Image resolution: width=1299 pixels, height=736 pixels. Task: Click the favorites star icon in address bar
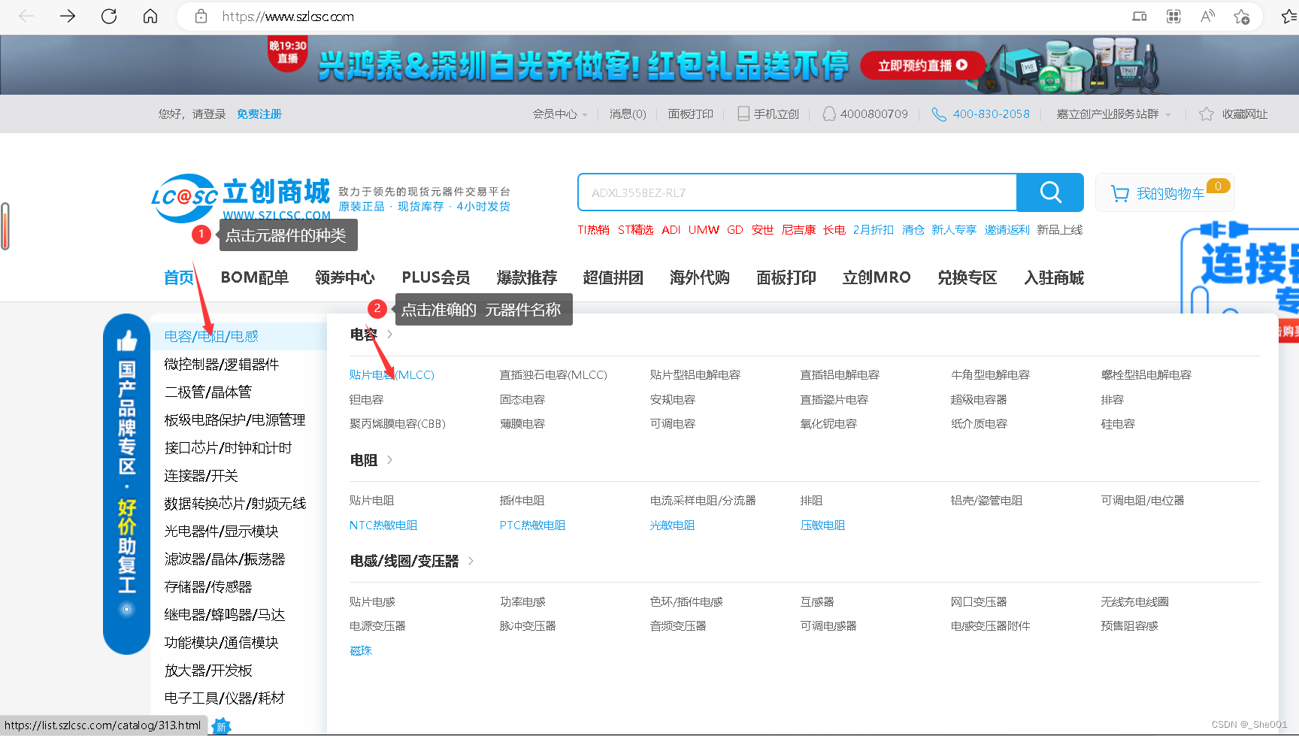1241,17
